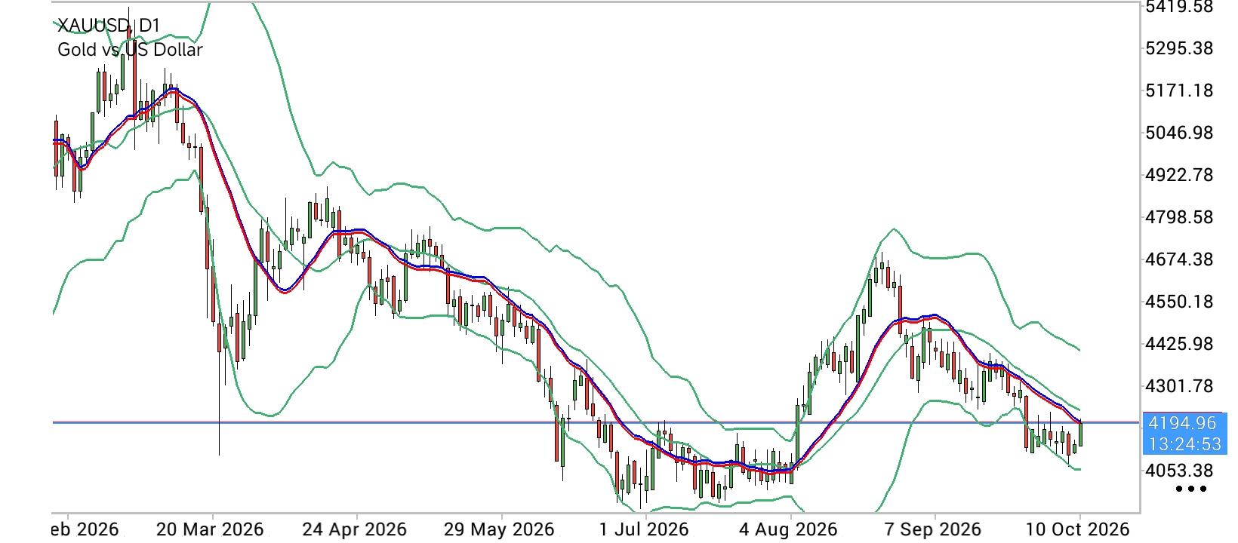Click the current price label 4194.96
Screen dimensions: 1238x543
click(1181, 423)
